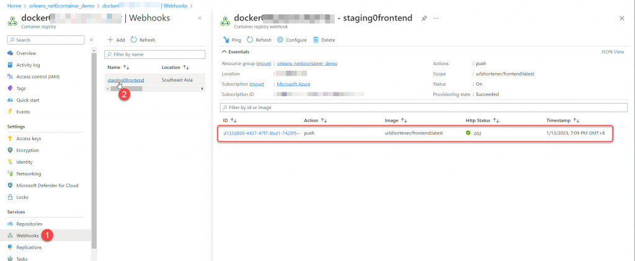The image size is (635, 261).
Task: Open event d133d899-4437-47f7 ID link
Action: (x=262, y=133)
